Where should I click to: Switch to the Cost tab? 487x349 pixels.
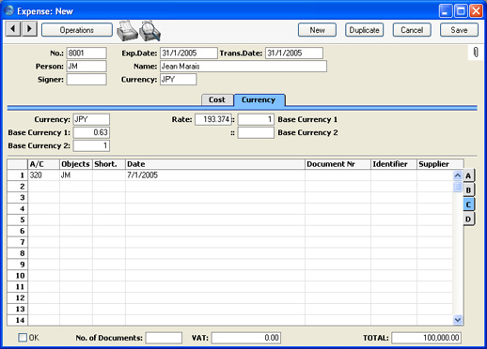pos(217,99)
